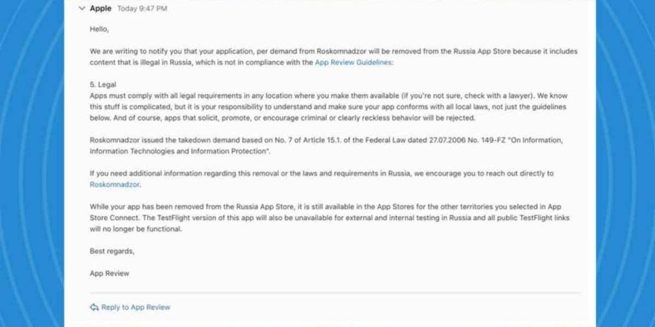655x327 pixels.
Task: Click the divider line above the reply link
Action: tap(334, 293)
